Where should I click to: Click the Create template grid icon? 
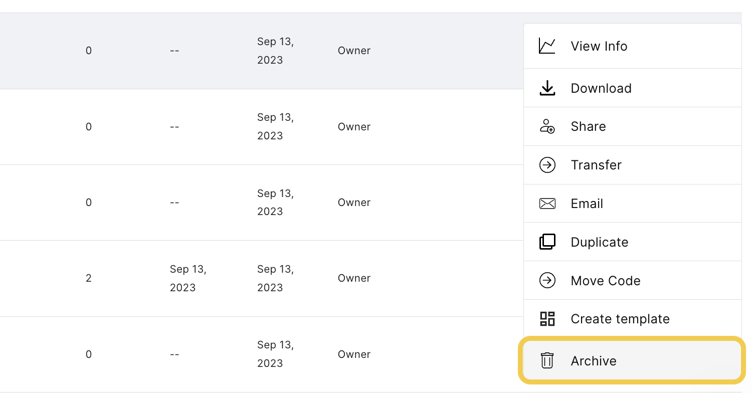pos(547,319)
